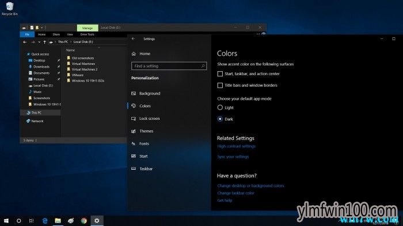This screenshot has height=226, width=403.
Task: Open Cortana search circle on taskbar
Action: pyautogui.click(x=19, y=221)
